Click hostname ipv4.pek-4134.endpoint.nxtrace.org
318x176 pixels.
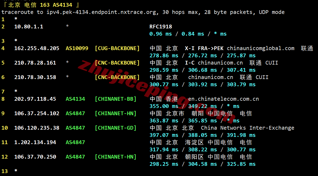pyautogui.click(x=101, y=12)
